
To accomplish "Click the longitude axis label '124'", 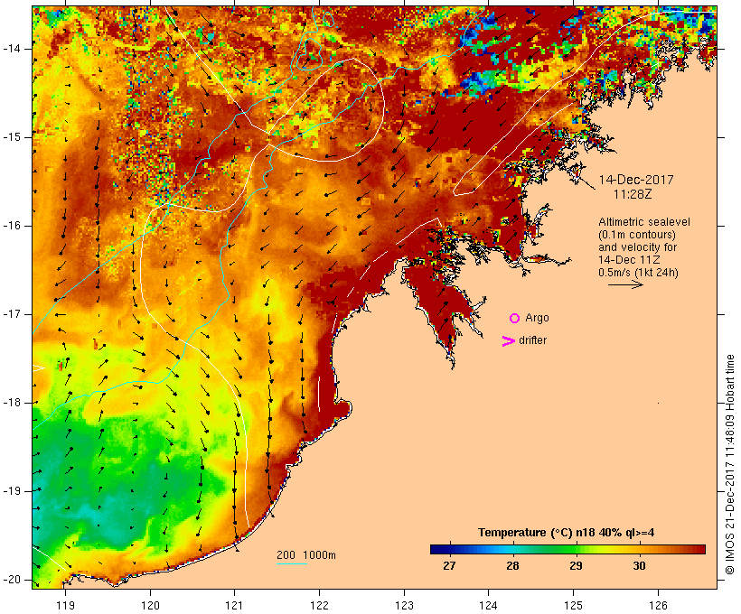I will pos(488,605).
